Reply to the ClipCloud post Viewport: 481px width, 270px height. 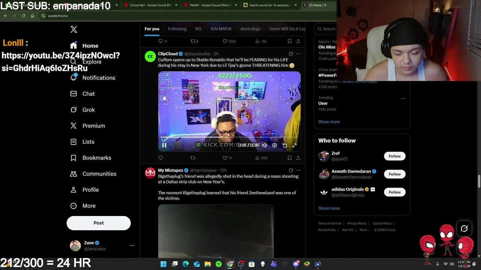160,158
